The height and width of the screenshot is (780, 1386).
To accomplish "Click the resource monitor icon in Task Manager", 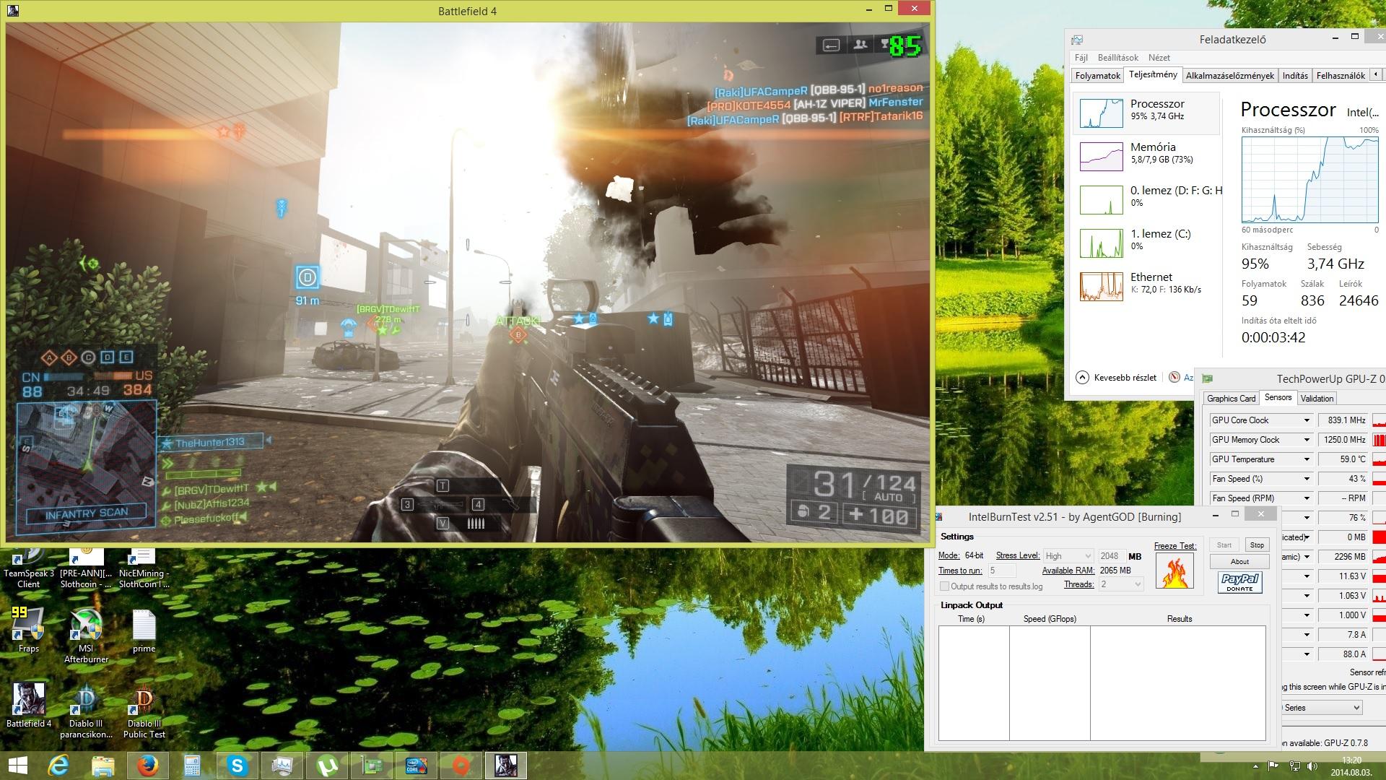I will (1174, 377).
